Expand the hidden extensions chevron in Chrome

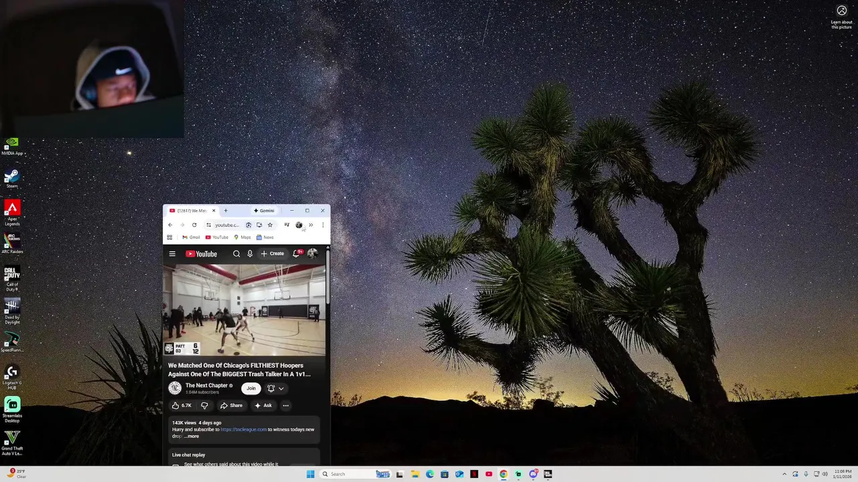(310, 225)
